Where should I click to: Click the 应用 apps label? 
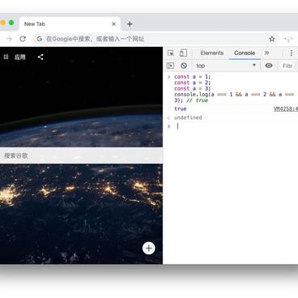(x=20, y=57)
